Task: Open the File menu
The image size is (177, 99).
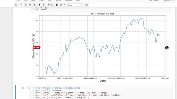Action: pyautogui.click(x=18, y=1)
